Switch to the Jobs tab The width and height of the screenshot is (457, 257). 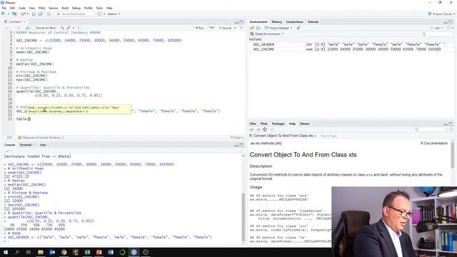click(x=43, y=145)
